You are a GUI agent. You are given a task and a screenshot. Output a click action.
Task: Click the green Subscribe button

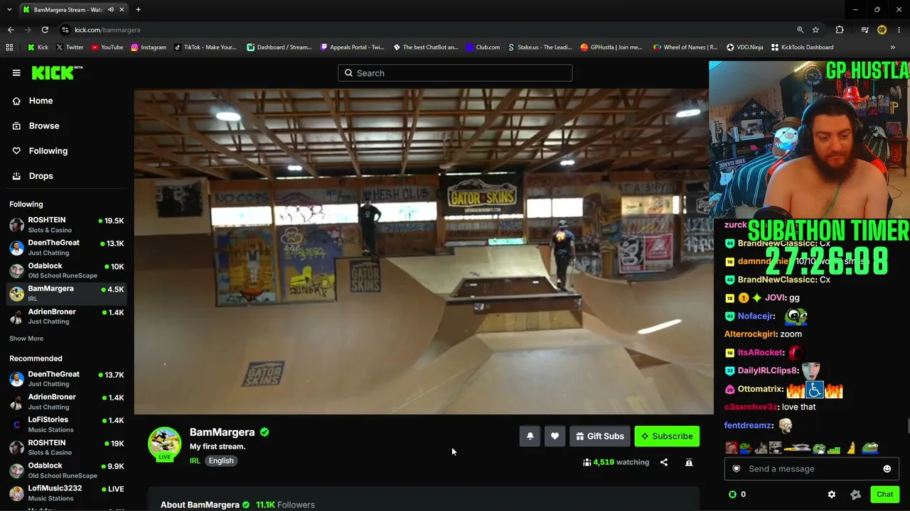point(667,436)
